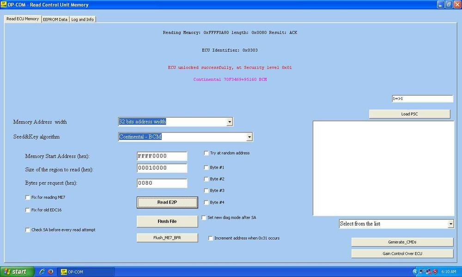Image resolution: width=462 pixels, height=277 pixels.
Task: Tick Fix for reading ME7
Action: (28, 198)
